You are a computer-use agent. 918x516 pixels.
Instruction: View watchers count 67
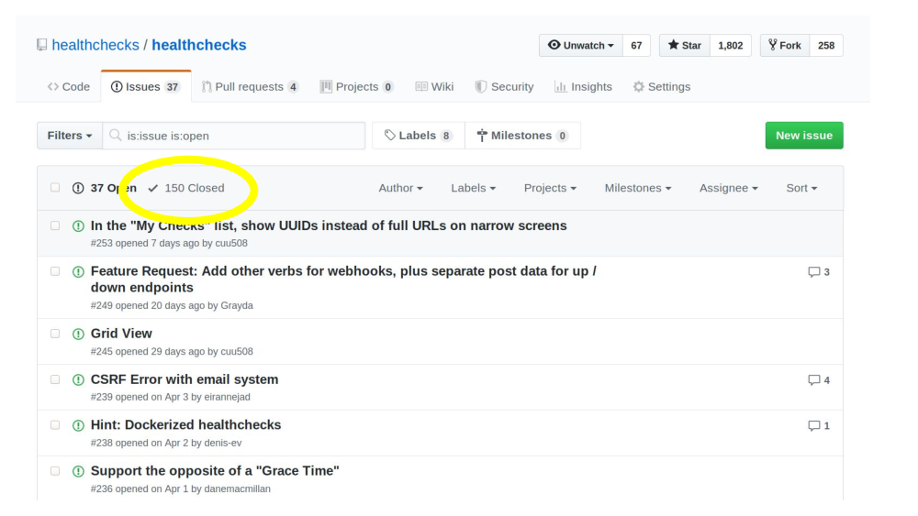coord(636,45)
